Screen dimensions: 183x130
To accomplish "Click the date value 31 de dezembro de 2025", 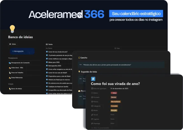I will click(x=119, y=88).
